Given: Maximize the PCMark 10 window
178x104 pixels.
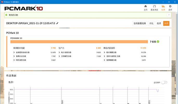Looking at the screenshot, I should (x=169, y=2).
